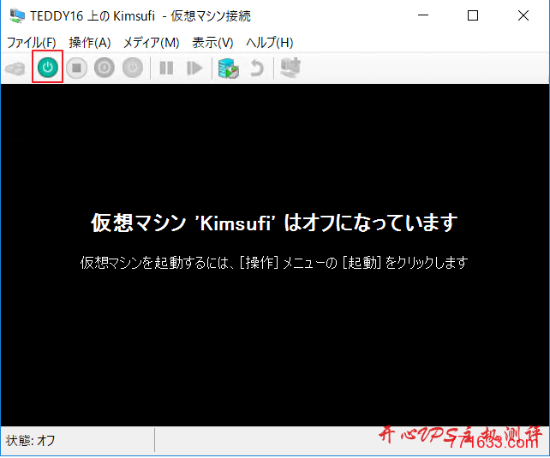Click the Save state toolbar icon
The height and width of the screenshot is (458, 550).
(133, 68)
